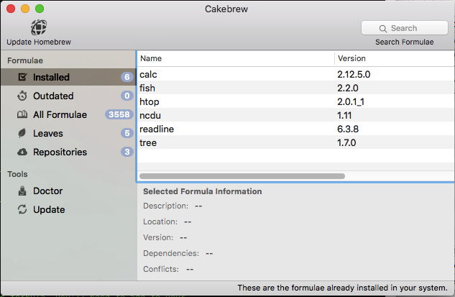455x297 pixels.
Task: Select the htop formula row
Action: click(295, 101)
